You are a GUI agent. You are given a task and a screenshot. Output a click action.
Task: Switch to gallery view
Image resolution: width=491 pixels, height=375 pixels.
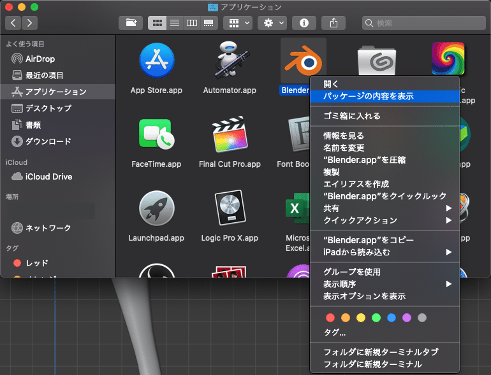(x=209, y=23)
